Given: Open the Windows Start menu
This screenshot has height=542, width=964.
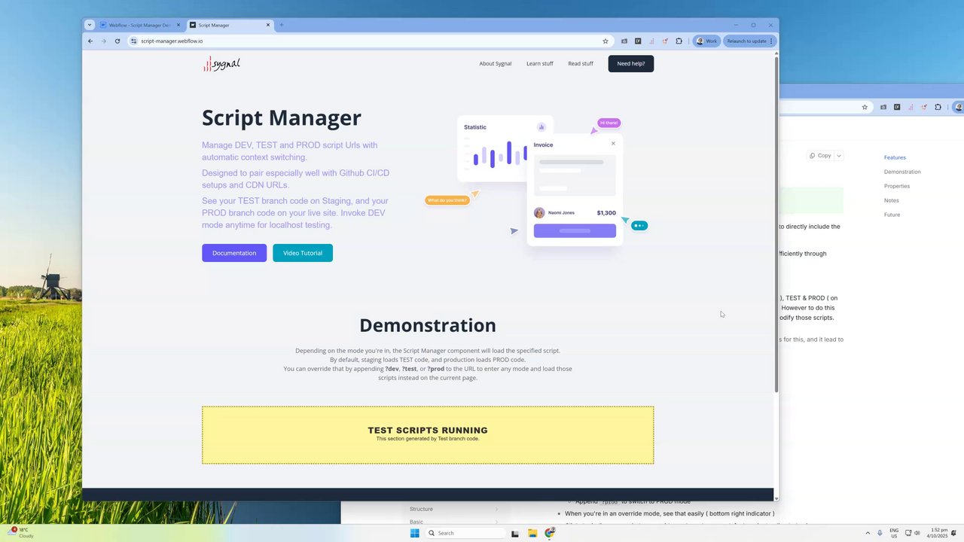Looking at the screenshot, I should pos(414,533).
